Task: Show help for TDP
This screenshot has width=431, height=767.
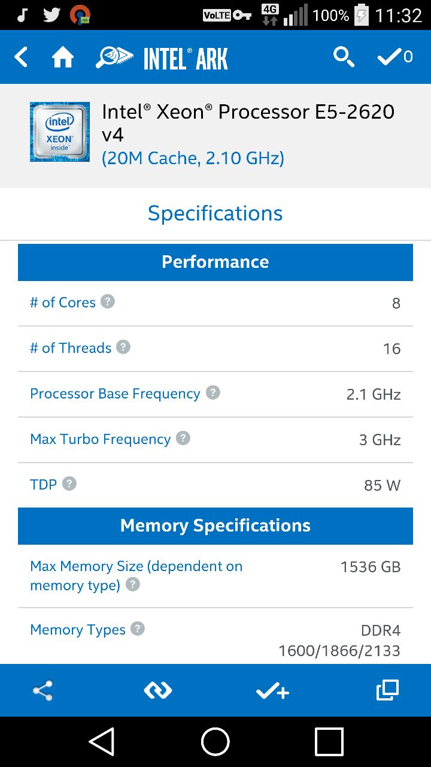Action: [69, 484]
